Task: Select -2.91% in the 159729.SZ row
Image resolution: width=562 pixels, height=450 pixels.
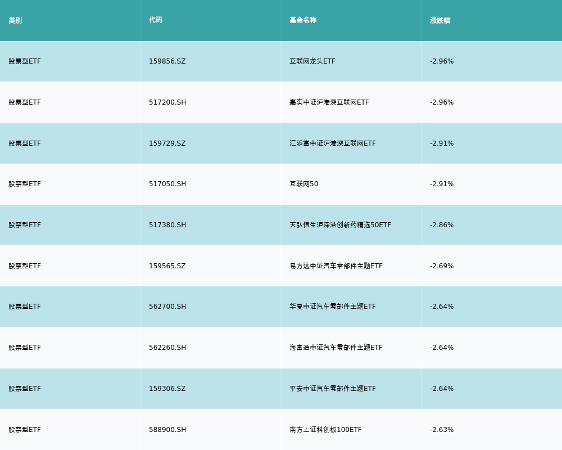Action: coord(442,143)
